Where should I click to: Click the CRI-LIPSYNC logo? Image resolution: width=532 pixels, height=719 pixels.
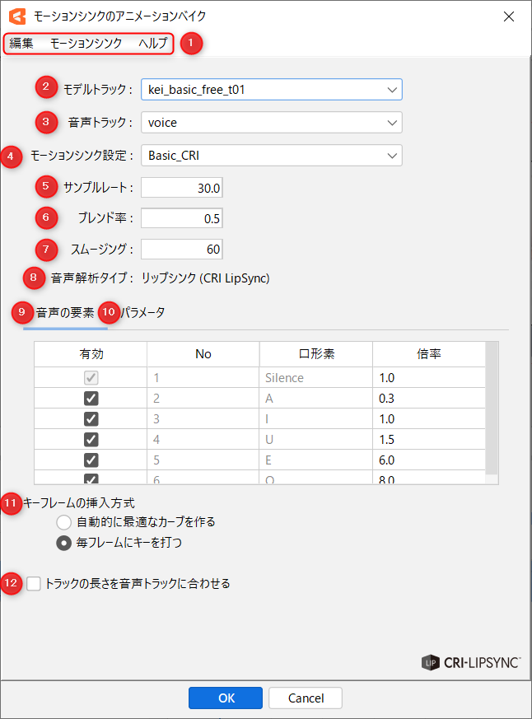(x=470, y=661)
